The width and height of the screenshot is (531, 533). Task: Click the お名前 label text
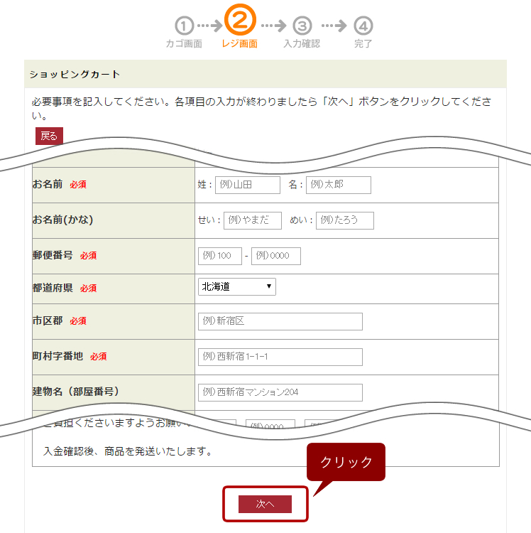click(48, 184)
